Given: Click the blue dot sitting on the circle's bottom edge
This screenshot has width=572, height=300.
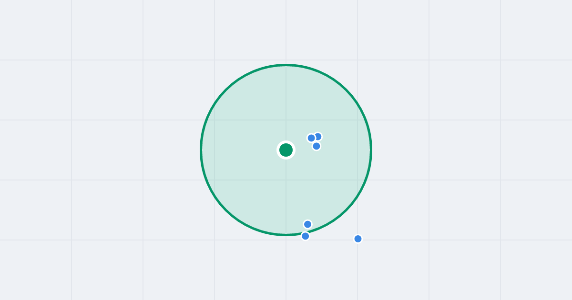Looking at the screenshot, I should pyautogui.click(x=306, y=236).
